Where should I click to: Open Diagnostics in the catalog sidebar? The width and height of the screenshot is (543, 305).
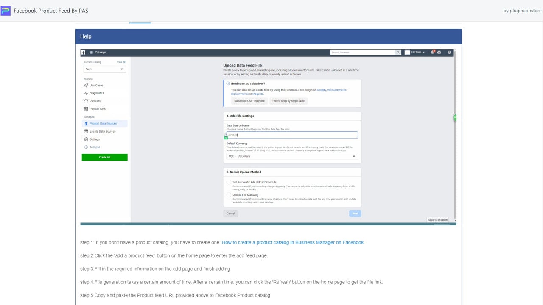point(97,93)
